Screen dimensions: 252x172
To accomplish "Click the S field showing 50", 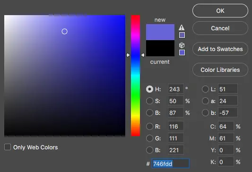I will pyautogui.click(x=175, y=101).
